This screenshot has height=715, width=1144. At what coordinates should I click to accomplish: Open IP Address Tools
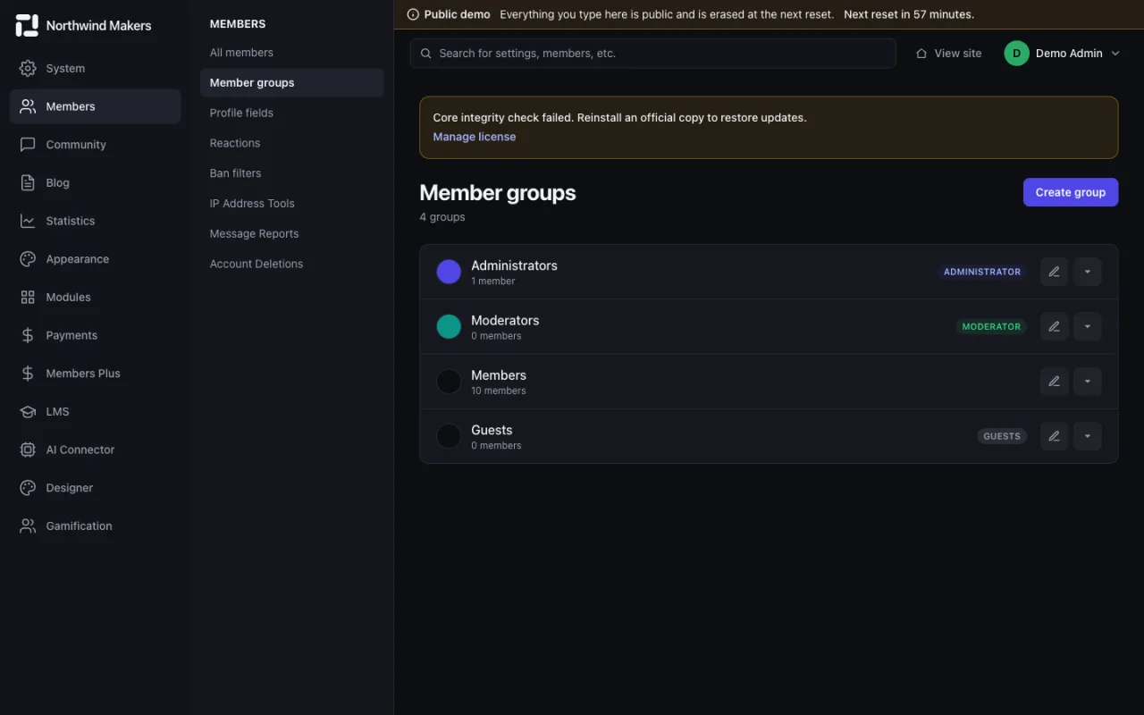click(x=291, y=203)
